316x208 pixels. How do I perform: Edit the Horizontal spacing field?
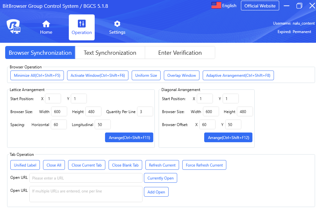point(59,124)
